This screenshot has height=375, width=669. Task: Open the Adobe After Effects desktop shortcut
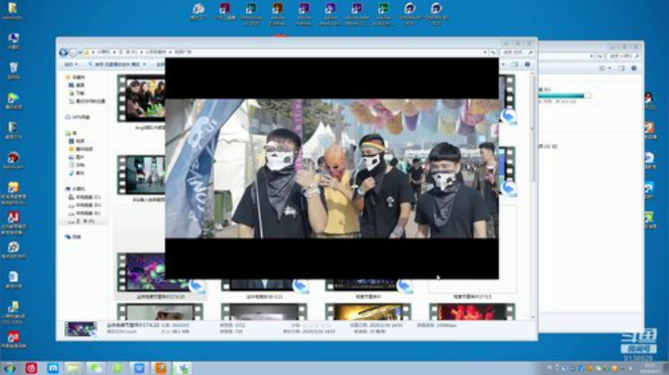point(357,13)
